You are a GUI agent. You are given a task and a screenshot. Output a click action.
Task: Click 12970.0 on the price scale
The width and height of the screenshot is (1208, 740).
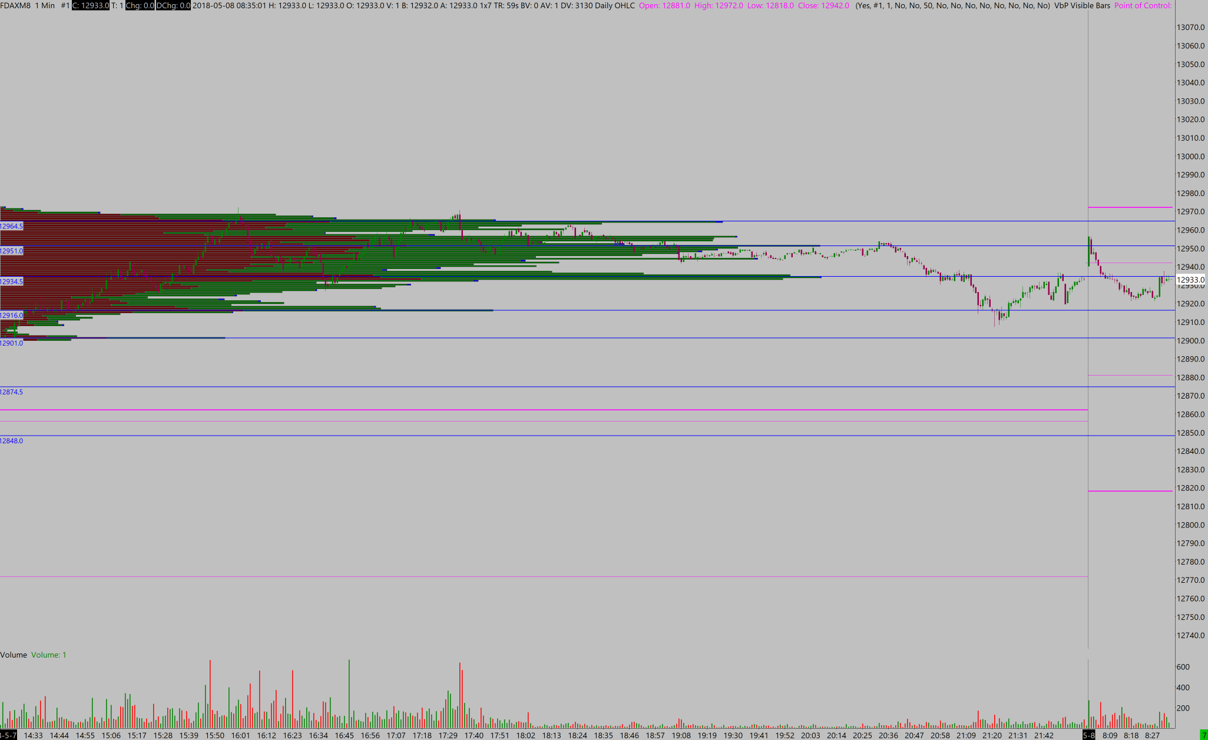[1190, 211]
